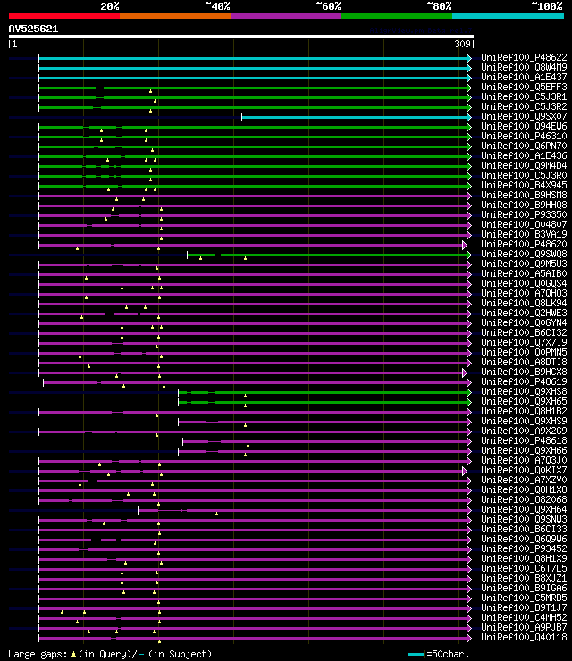The height and width of the screenshot is (661, 572).
Task: Click the UniRef100_P48618 text
Action: click(524, 441)
